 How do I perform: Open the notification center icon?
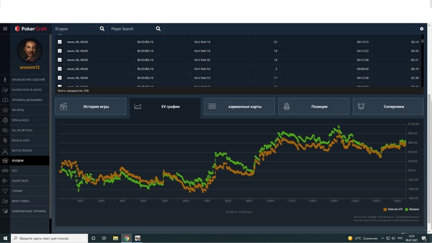coord(424,238)
